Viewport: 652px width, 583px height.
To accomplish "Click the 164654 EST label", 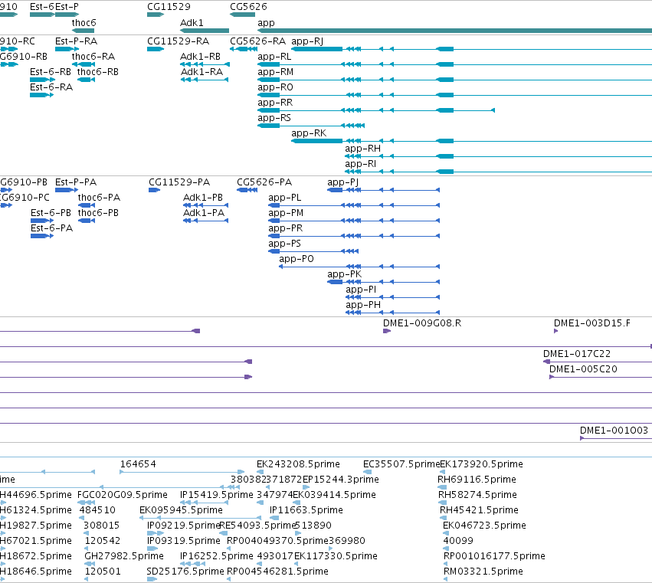I will click(138, 464).
